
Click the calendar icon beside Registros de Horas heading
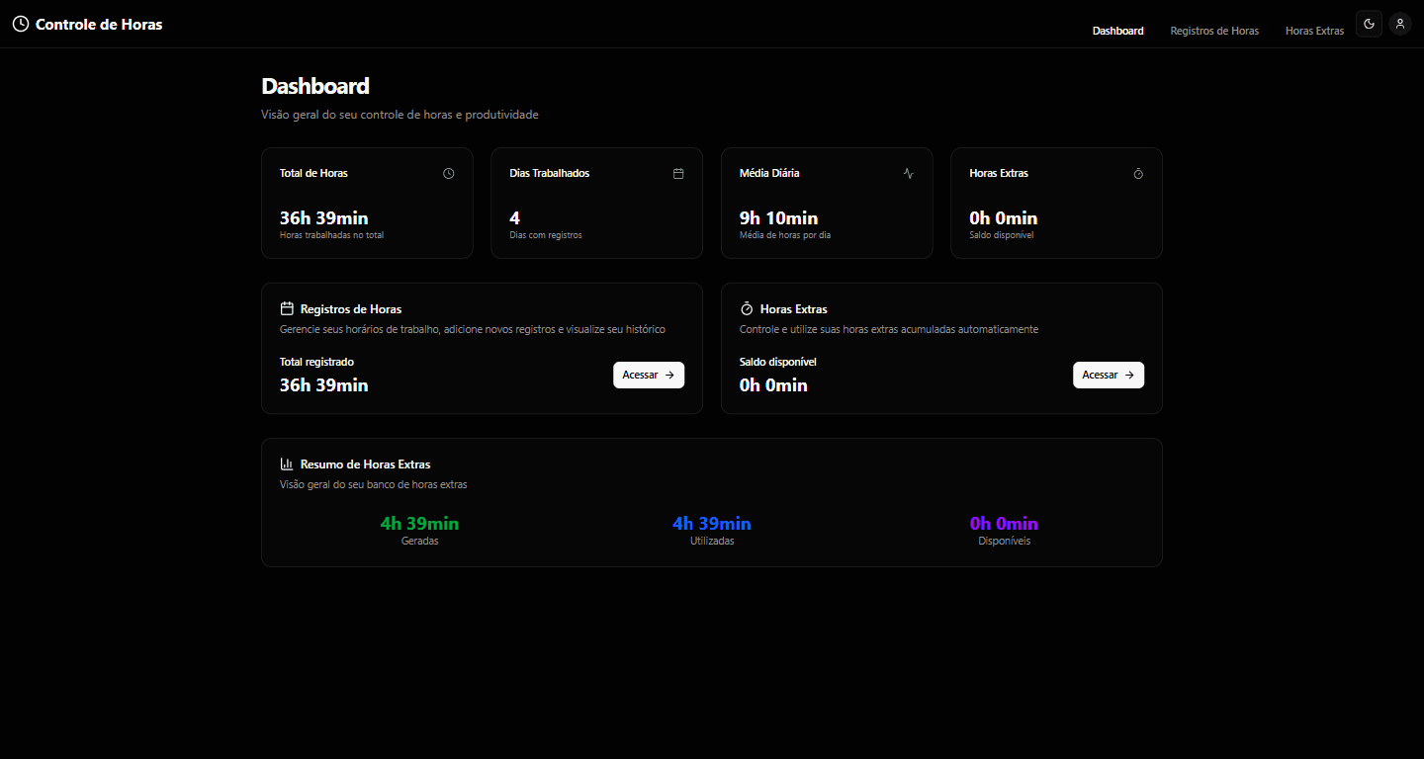tap(287, 308)
